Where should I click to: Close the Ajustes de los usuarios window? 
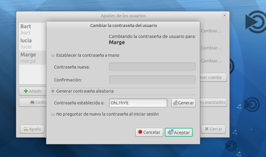pyautogui.click(x=224, y=16)
